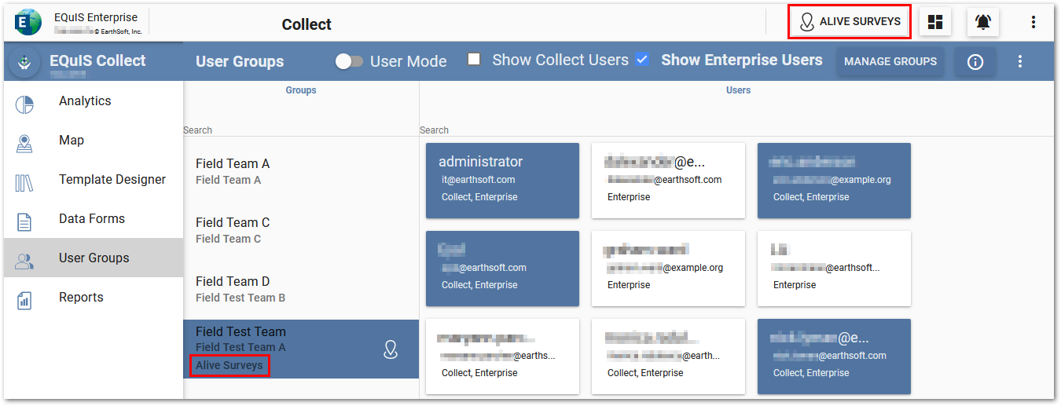Open the ALIVE SURVEYS session button
The width and height of the screenshot is (1061, 406).
(850, 22)
